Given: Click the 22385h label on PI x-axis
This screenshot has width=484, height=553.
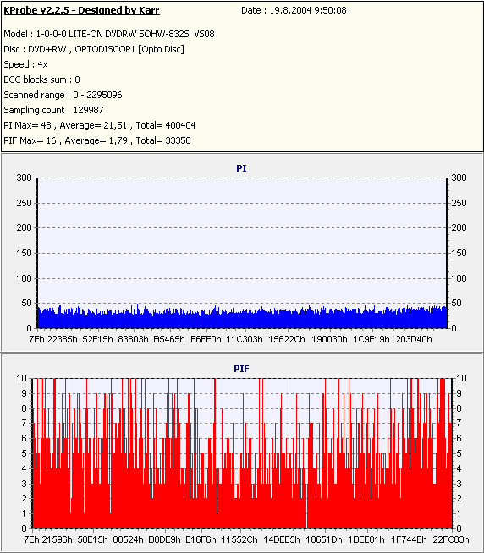Looking at the screenshot, I should 62,339.
